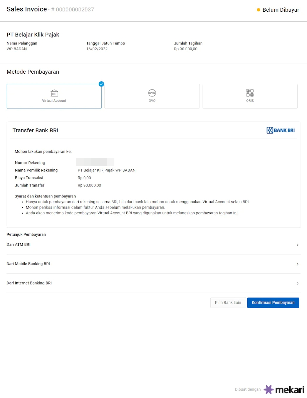Select the QRIS payment method card
The image size is (307, 398).
[250, 96]
